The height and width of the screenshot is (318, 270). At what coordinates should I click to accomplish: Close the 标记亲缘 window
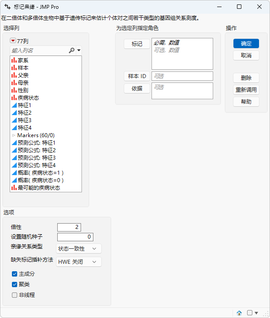tap(259, 7)
